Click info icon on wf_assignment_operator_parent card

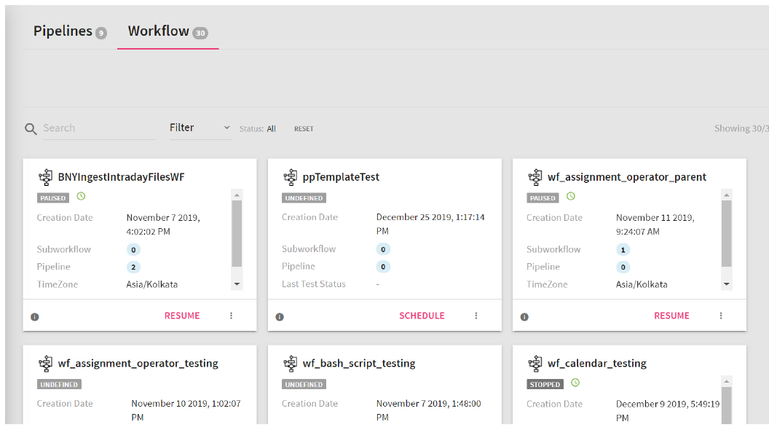coord(524,317)
